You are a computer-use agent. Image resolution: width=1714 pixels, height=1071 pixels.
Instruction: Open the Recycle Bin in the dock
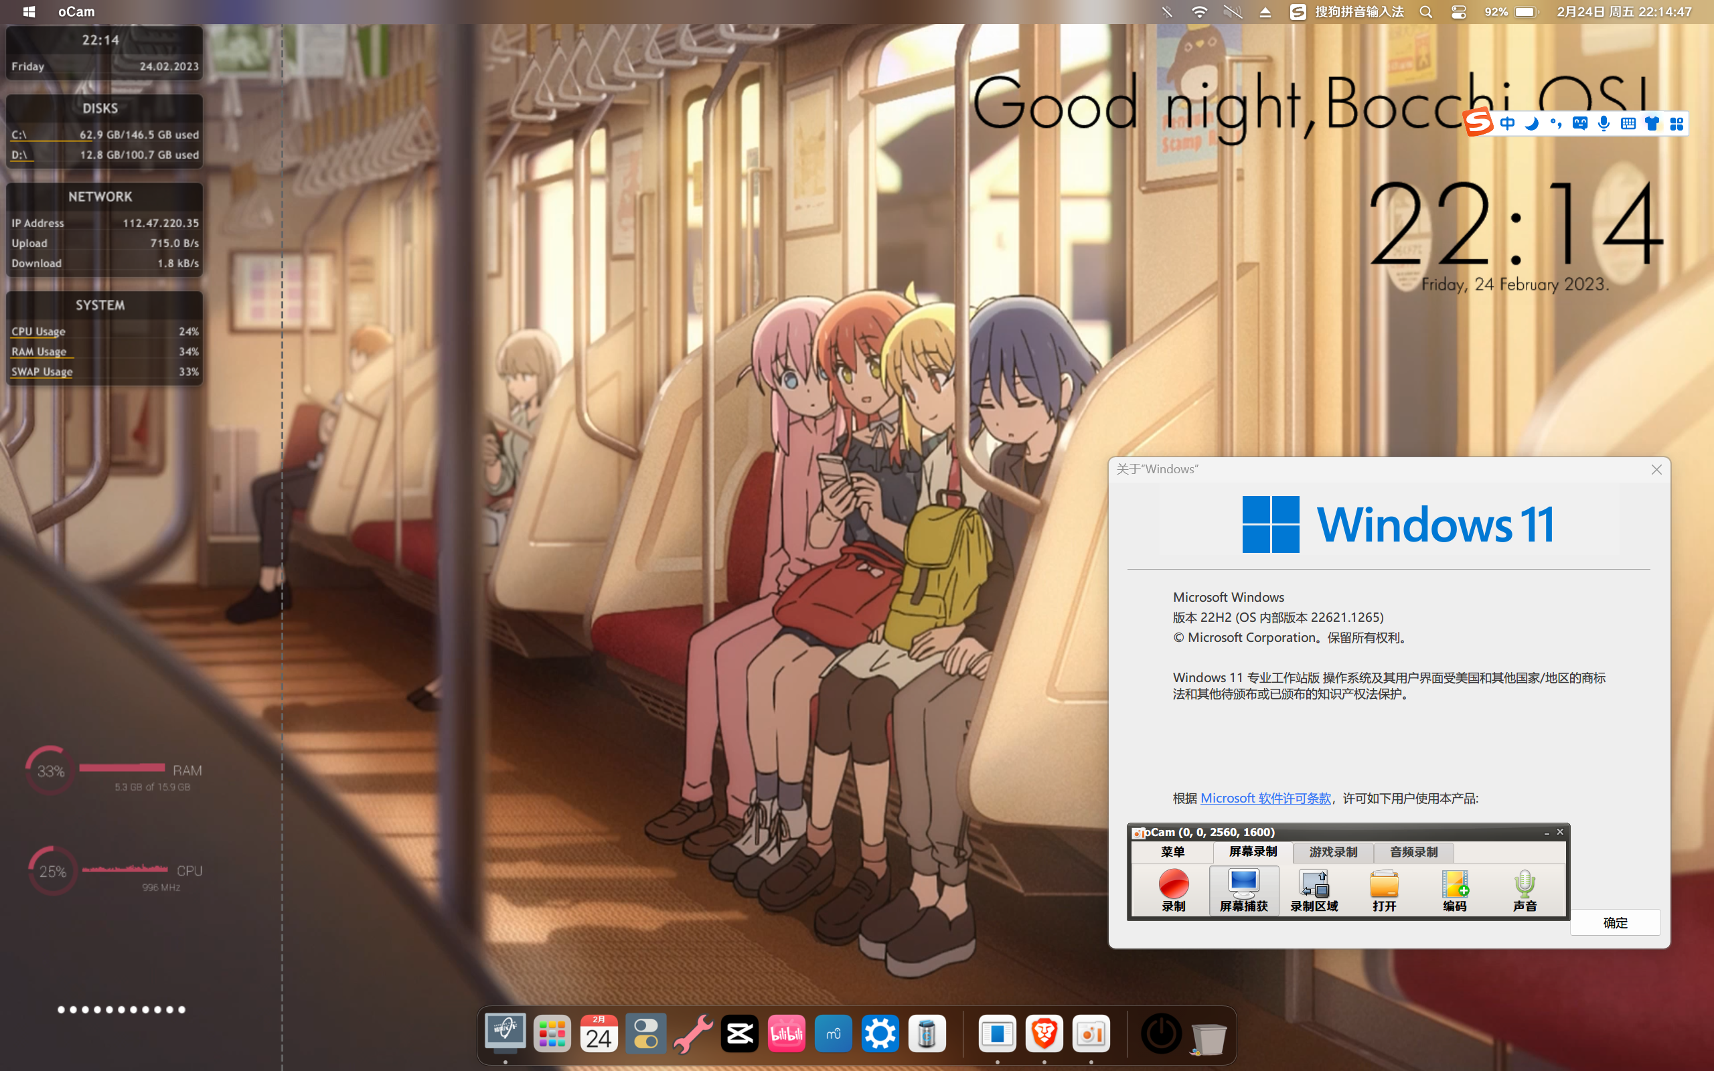pos(1209,1037)
